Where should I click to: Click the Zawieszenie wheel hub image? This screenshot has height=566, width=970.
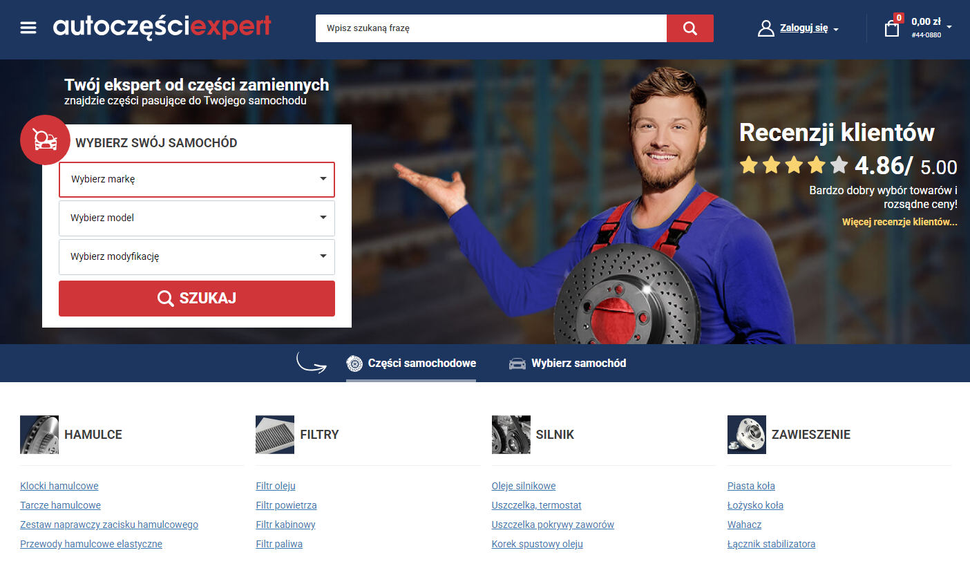[x=746, y=435]
